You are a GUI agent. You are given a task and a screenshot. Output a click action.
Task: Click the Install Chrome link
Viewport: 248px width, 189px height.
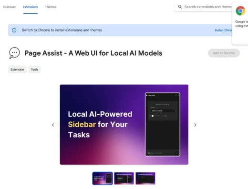223,30
